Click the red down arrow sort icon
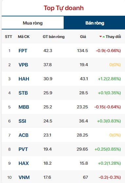Screen dimensions: 125x183 click(100, 37)
